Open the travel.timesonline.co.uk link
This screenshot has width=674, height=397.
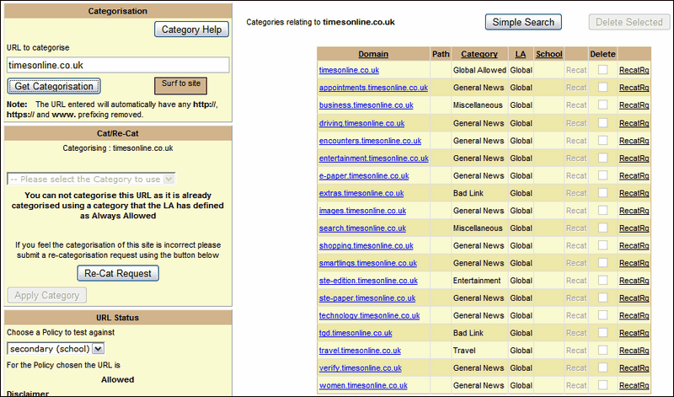(360, 351)
